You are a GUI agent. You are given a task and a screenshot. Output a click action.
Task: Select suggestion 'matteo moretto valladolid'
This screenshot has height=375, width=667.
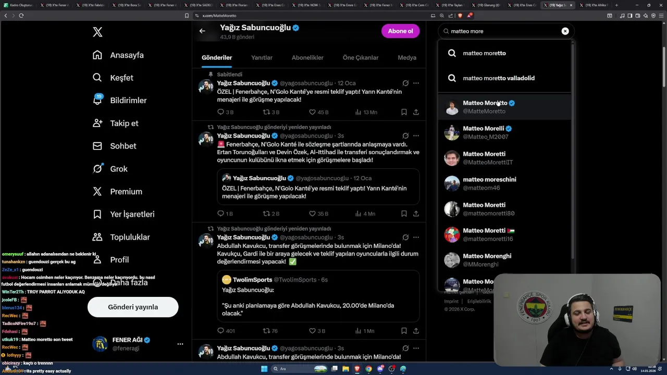pyautogui.click(x=504, y=78)
